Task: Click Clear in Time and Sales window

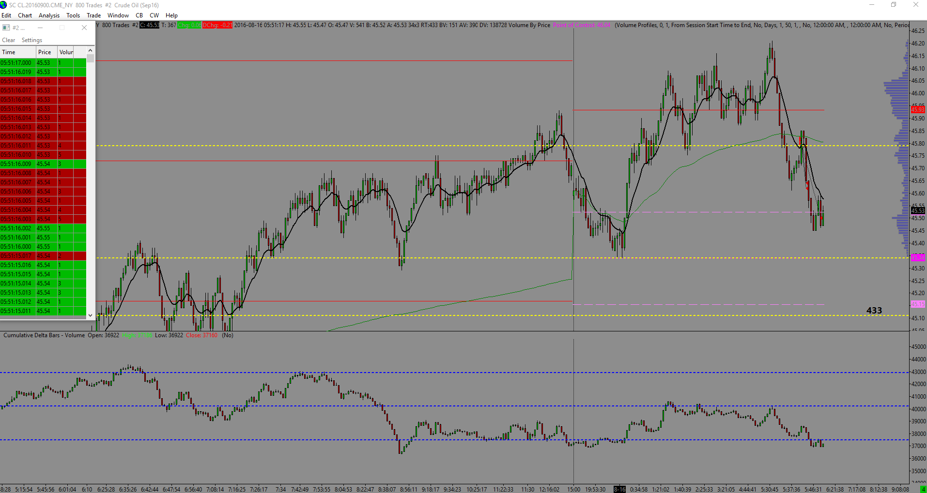Action: [9, 40]
